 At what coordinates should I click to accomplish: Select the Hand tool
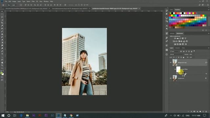(2, 63)
